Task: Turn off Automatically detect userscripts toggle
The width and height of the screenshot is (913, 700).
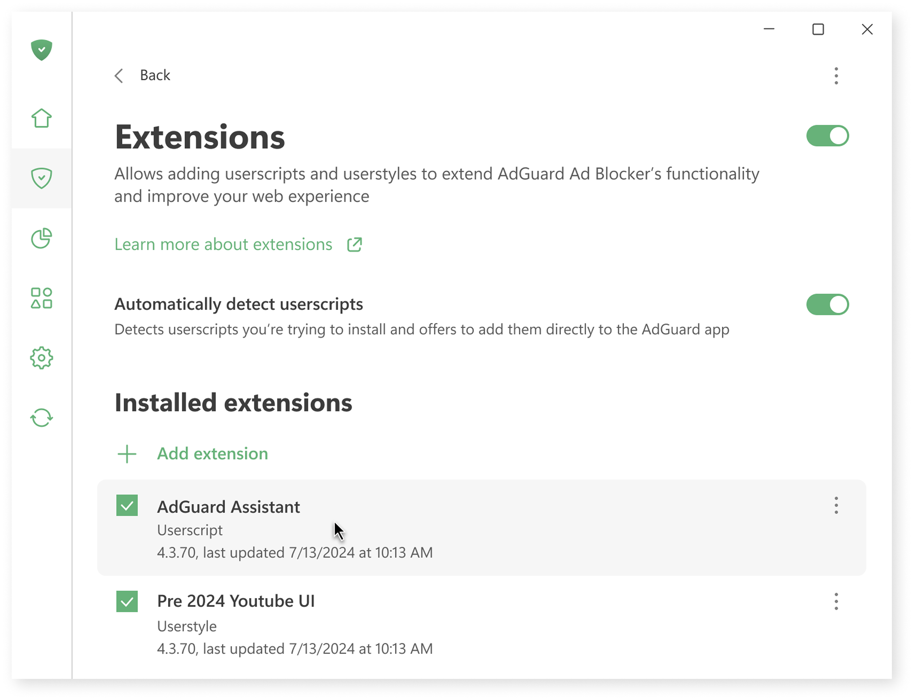Action: point(827,305)
